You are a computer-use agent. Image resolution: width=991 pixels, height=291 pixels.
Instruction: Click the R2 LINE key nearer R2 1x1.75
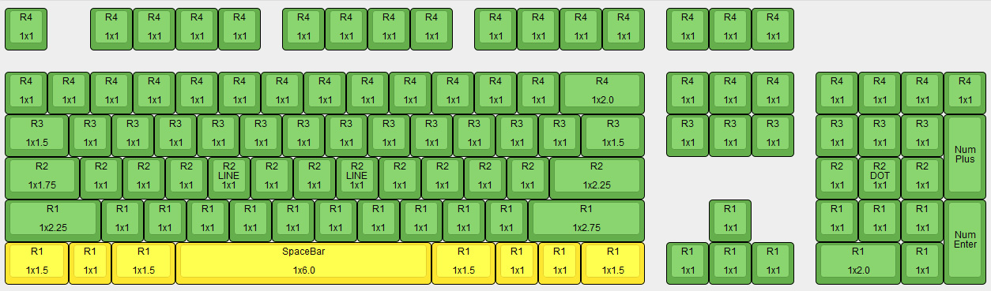(x=229, y=177)
